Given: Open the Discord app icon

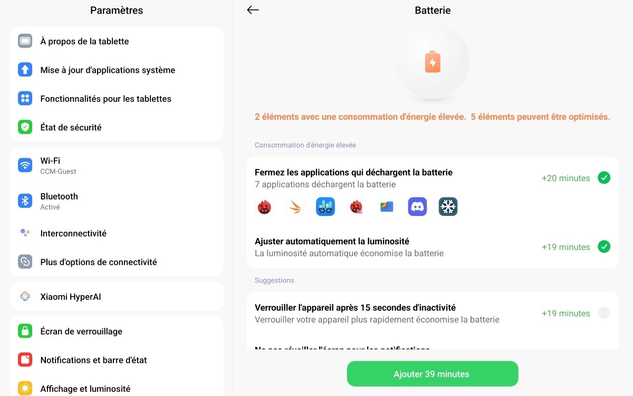Looking at the screenshot, I should (x=417, y=206).
